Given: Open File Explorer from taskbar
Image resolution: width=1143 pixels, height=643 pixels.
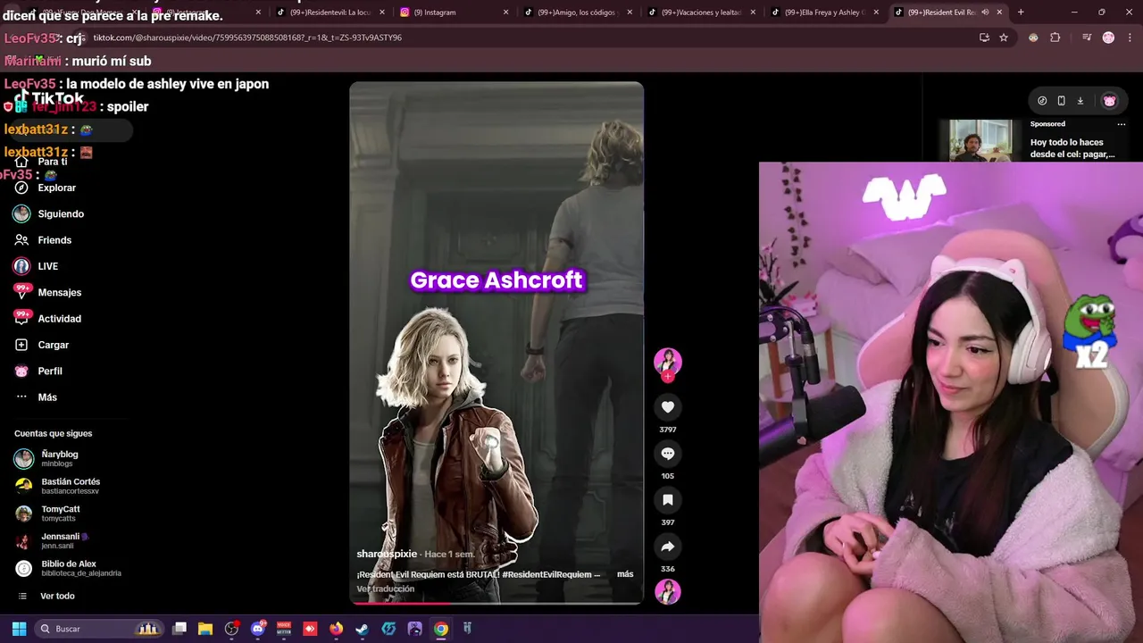Looking at the screenshot, I should [205, 629].
